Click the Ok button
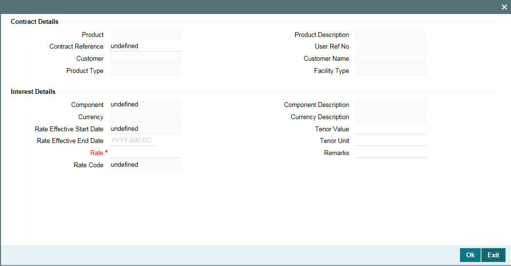 [x=470, y=255]
